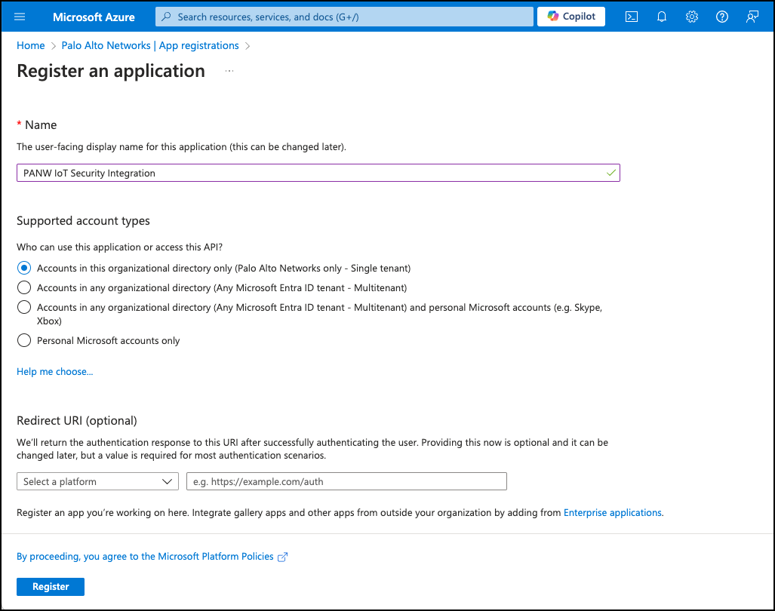Open the hamburger portal menu
Screen dimensions: 775x611
[20, 17]
